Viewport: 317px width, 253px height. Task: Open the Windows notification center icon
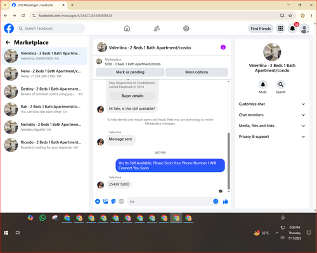[309, 233]
